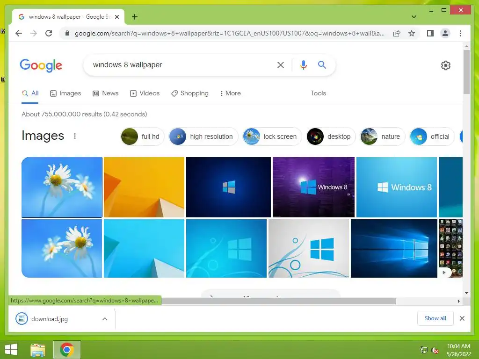Open the dark blue Windows logo thumbnail

228,187
